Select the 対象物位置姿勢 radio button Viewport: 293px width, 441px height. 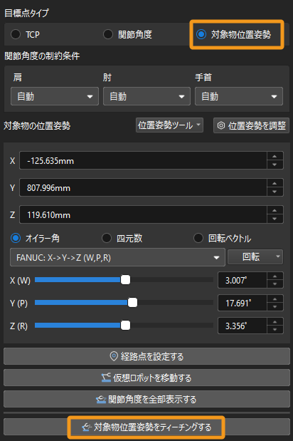(201, 35)
